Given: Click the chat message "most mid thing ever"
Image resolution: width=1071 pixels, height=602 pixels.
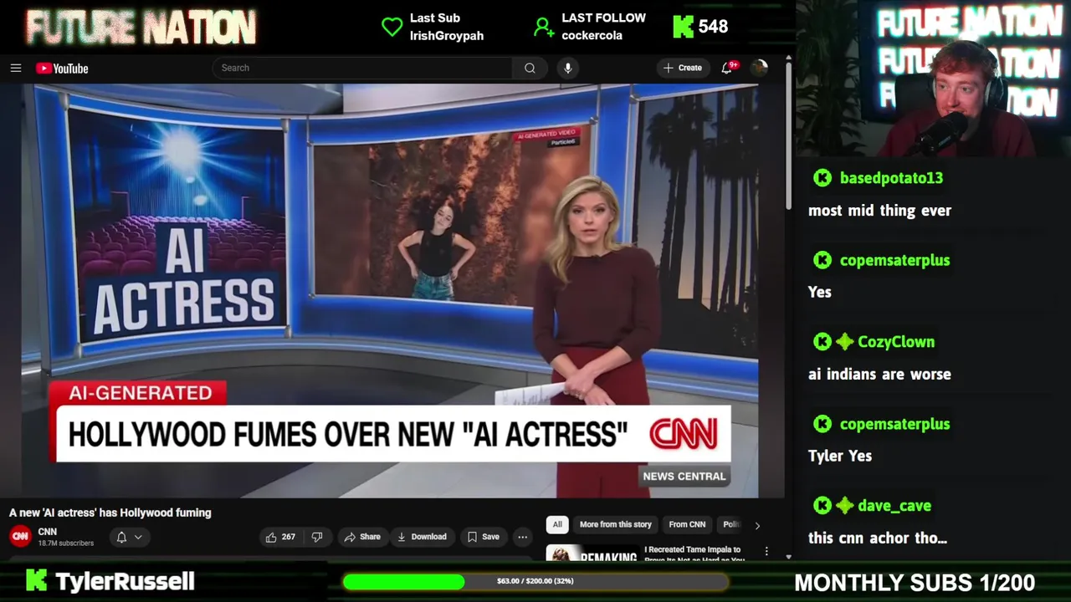Looking at the screenshot, I should click(879, 211).
